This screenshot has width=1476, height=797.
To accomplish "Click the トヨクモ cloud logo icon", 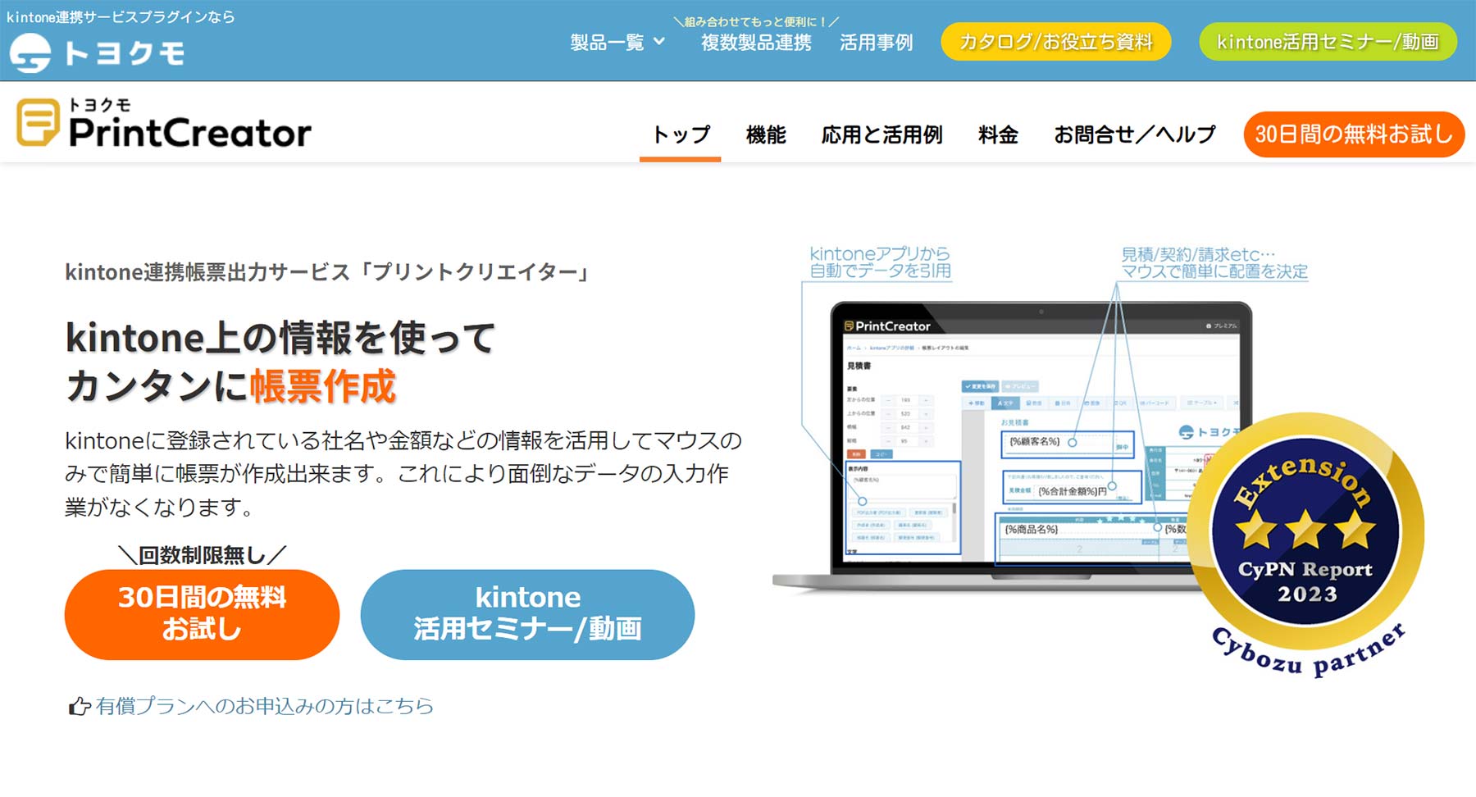I will [30, 53].
